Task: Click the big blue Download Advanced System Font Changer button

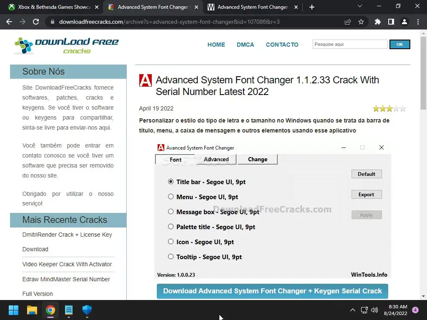Action: click(272, 291)
